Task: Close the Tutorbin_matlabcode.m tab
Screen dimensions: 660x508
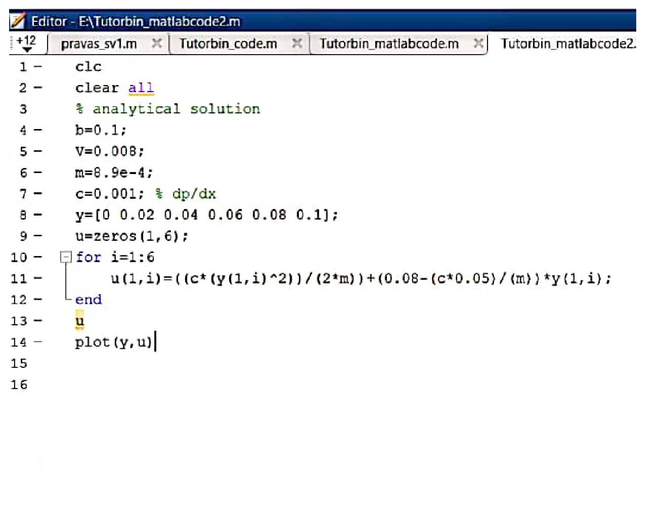Action: [x=478, y=44]
